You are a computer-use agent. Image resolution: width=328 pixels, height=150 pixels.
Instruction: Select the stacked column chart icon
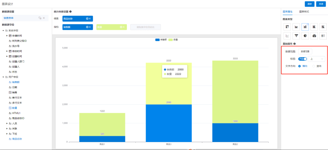coord(305,27)
